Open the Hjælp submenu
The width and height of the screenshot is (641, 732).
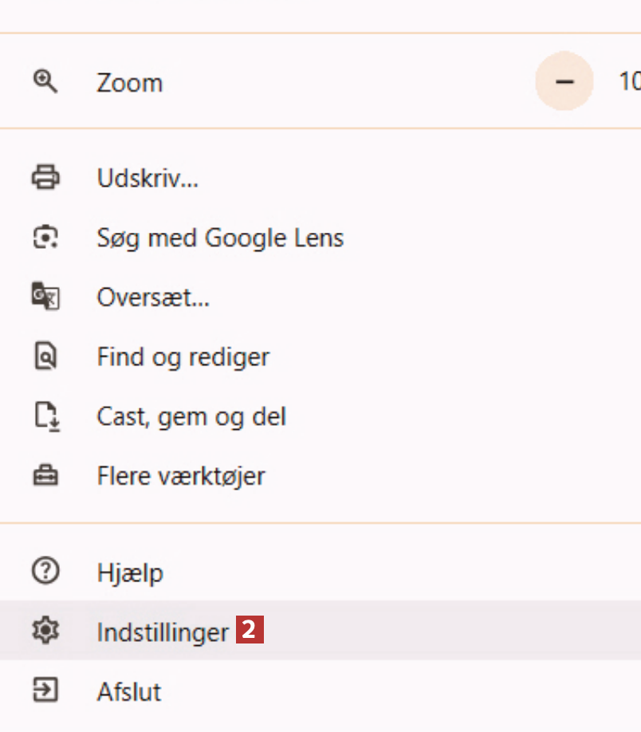point(130,572)
